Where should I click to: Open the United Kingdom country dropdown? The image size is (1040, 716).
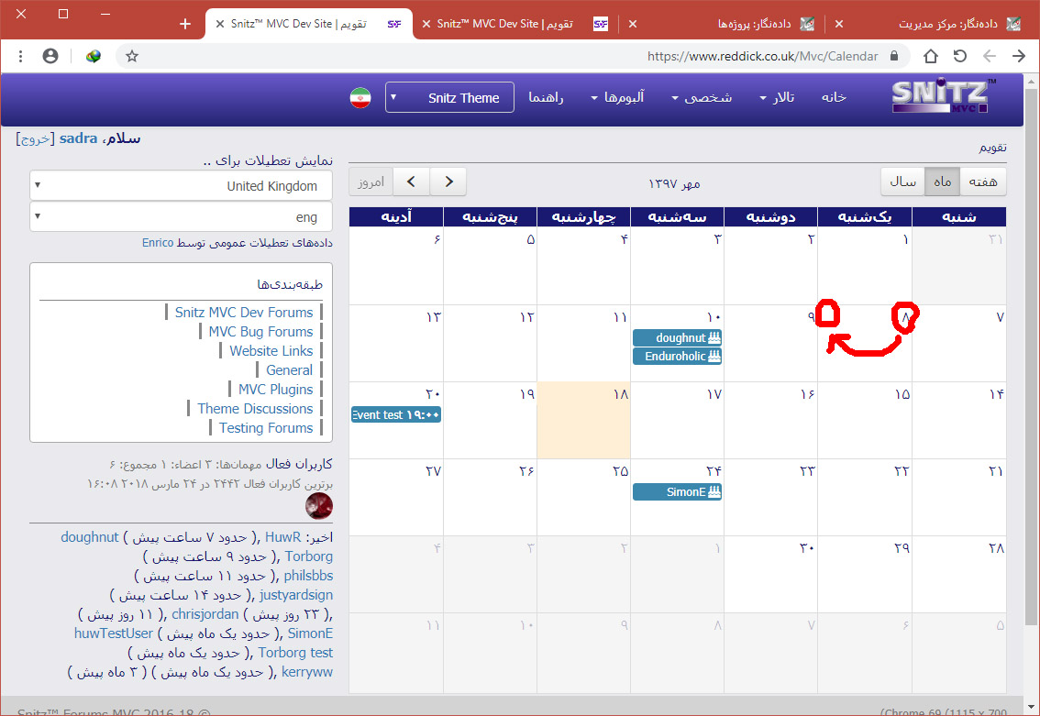click(181, 186)
